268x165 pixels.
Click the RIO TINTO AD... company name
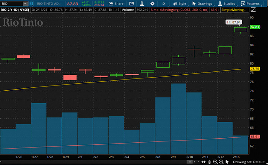tap(49, 4)
